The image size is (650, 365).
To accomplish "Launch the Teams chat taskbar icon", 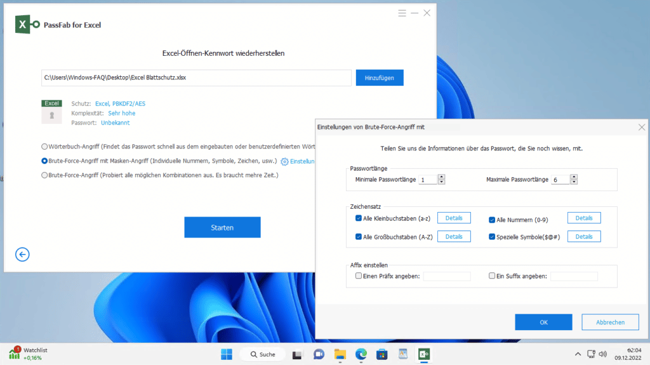I will 319,354.
